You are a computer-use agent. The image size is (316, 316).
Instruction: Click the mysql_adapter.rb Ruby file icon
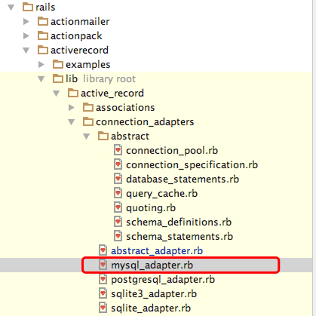coord(103,265)
